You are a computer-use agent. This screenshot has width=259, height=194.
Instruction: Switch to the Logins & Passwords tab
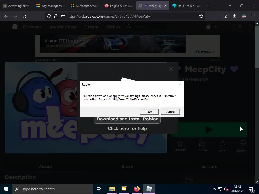119,6
